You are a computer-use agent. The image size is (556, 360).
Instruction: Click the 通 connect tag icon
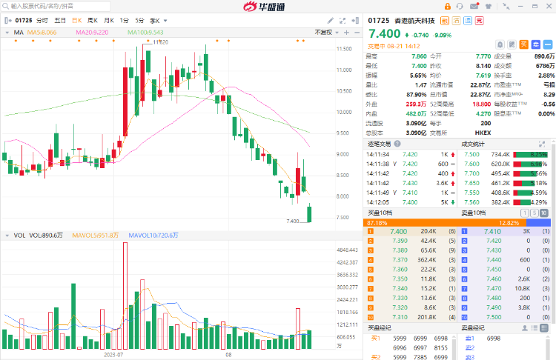click(468, 21)
